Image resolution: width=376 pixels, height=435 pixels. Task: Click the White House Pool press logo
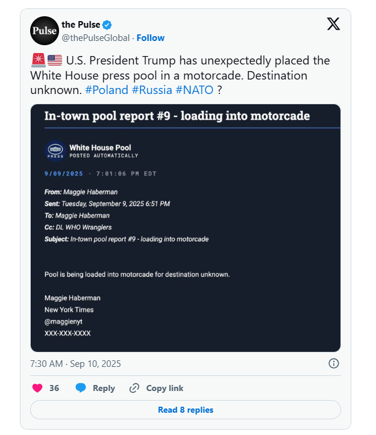point(55,151)
